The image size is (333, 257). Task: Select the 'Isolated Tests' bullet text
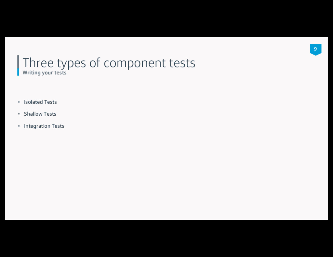(40, 102)
